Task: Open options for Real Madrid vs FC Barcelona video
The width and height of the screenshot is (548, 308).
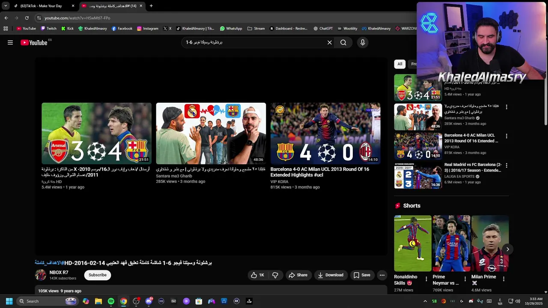Action: (x=506, y=165)
